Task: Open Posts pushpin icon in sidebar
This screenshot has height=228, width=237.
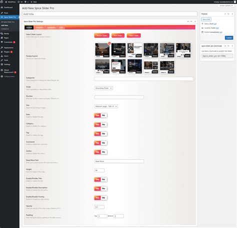Action: tap(2, 13)
